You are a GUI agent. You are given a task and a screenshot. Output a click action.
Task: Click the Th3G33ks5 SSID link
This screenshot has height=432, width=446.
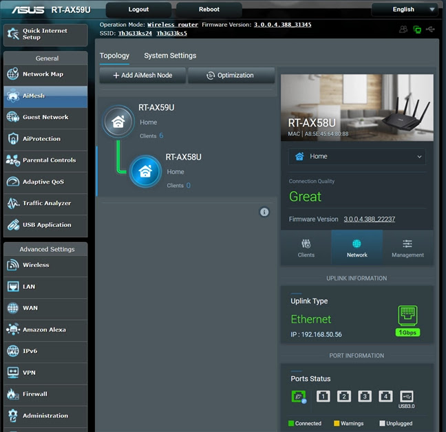172,34
